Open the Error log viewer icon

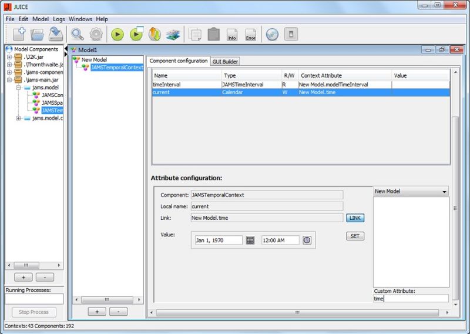coord(251,34)
